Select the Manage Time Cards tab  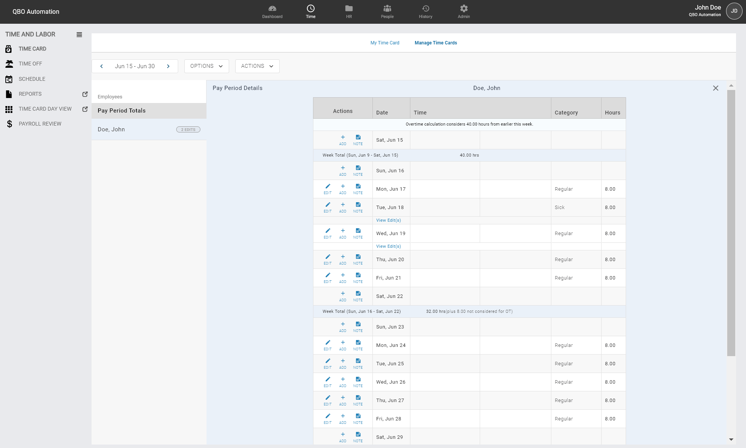pyautogui.click(x=436, y=43)
